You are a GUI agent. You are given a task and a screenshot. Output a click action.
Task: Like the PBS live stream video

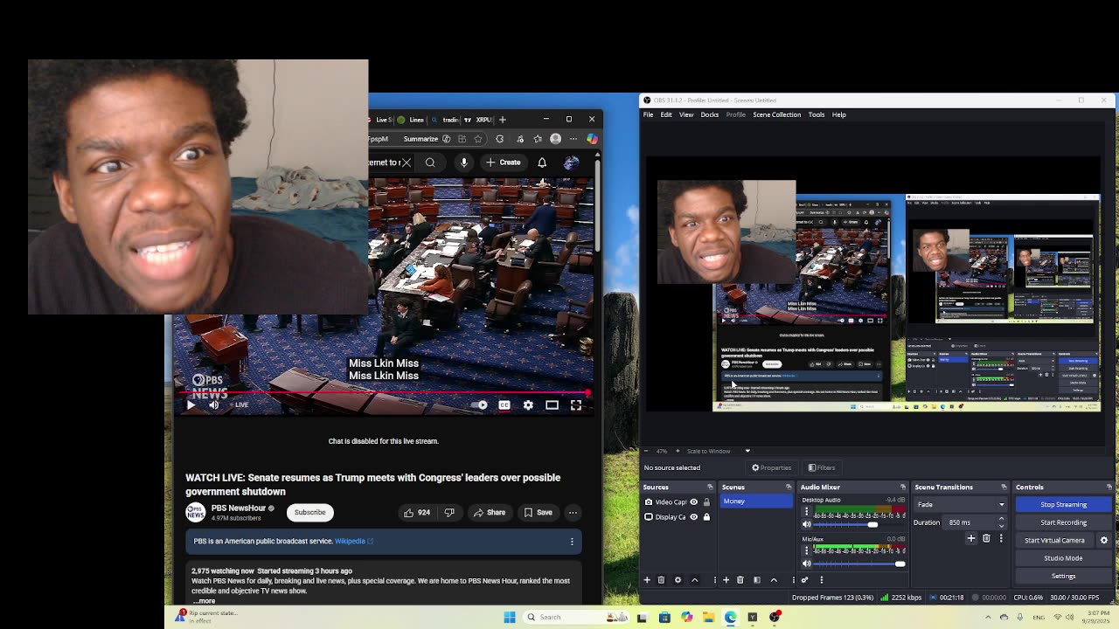tap(417, 513)
